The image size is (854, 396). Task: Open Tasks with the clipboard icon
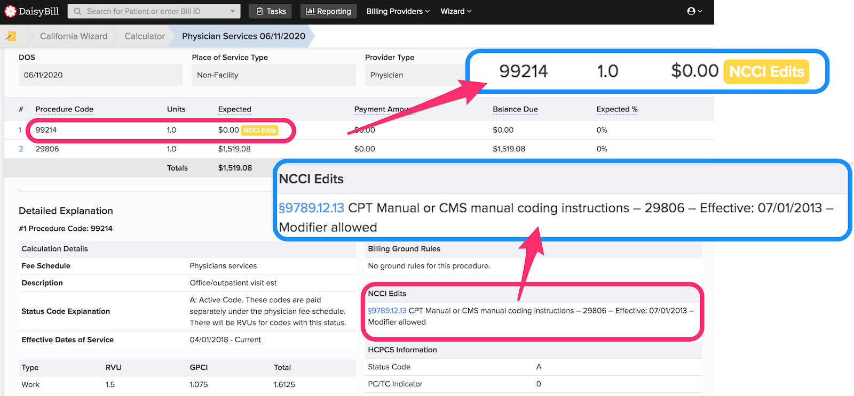point(271,11)
